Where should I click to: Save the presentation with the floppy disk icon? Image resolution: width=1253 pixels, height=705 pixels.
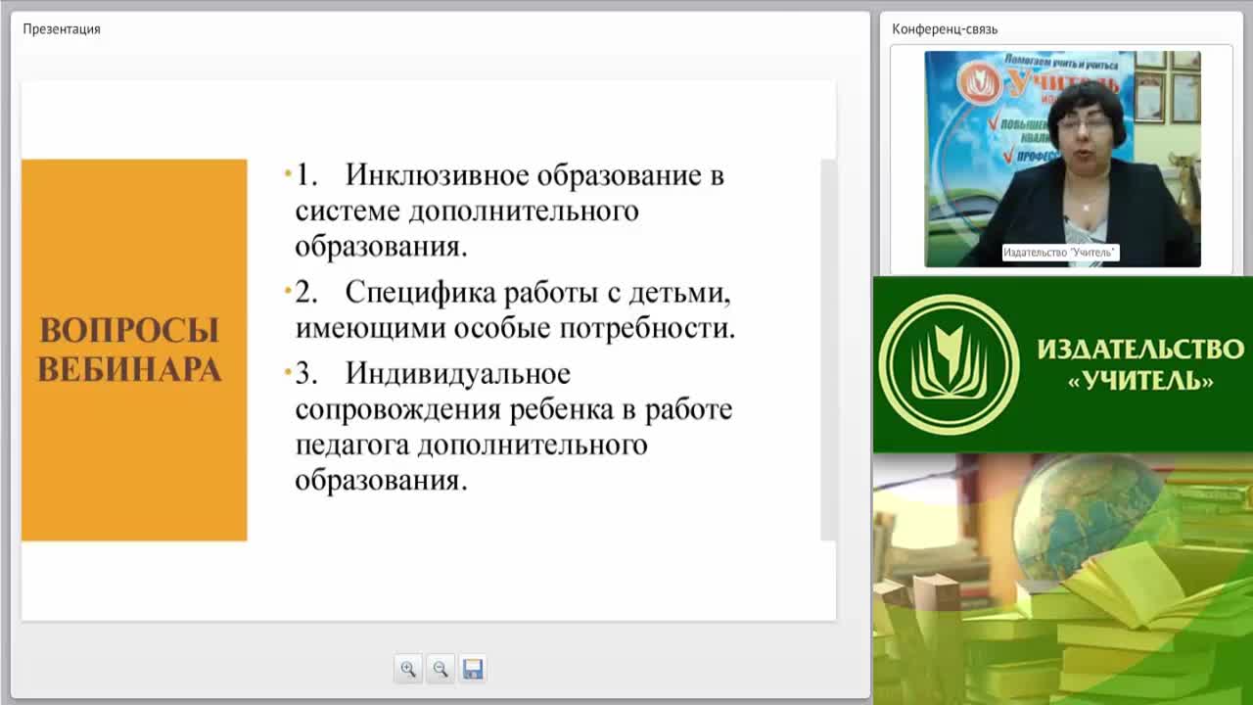pyautogui.click(x=473, y=669)
